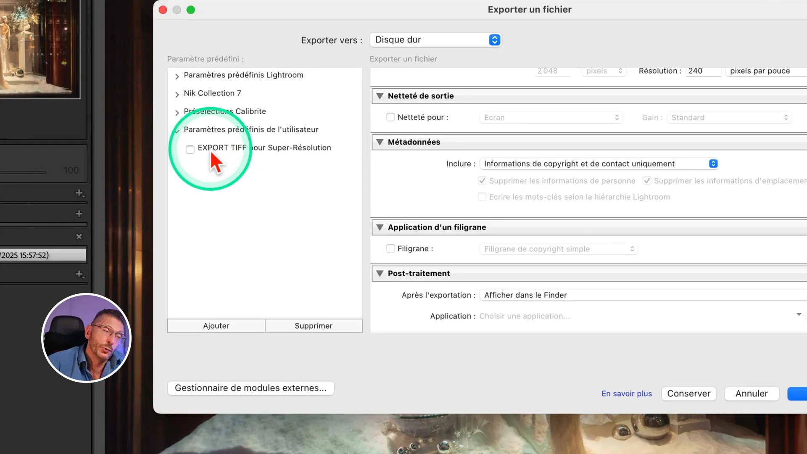
Task: Click the 2048 dimension field
Action: (x=553, y=71)
